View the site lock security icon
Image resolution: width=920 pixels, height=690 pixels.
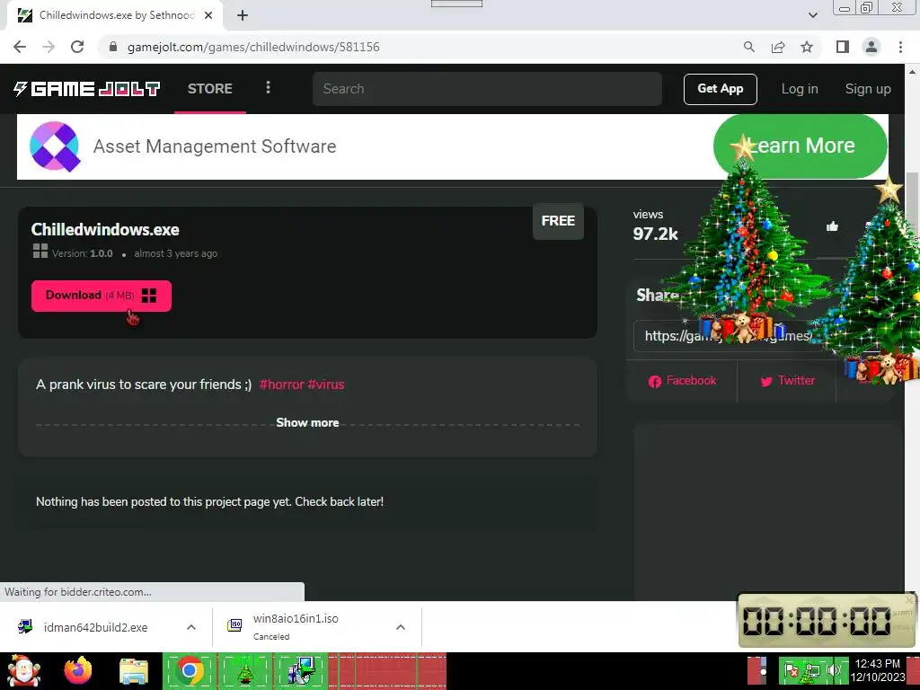pyautogui.click(x=114, y=47)
